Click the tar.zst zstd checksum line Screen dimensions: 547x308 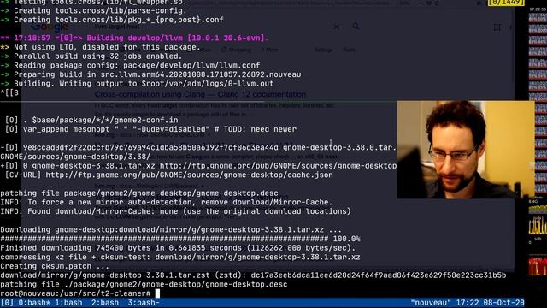(x=253, y=275)
